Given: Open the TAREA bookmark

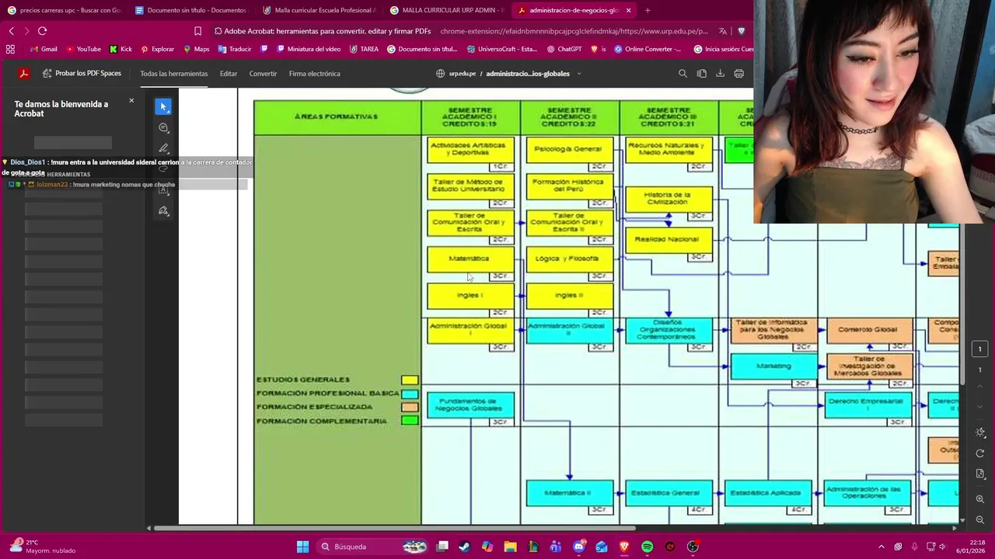Looking at the screenshot, I should [364, 49].
